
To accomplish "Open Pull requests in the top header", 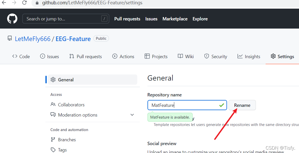I will click(127, 19).
